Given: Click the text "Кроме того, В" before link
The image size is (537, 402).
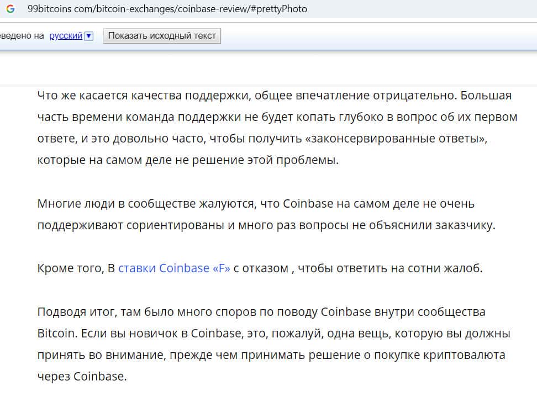Looking at the screenshot, I should (76, 269).
